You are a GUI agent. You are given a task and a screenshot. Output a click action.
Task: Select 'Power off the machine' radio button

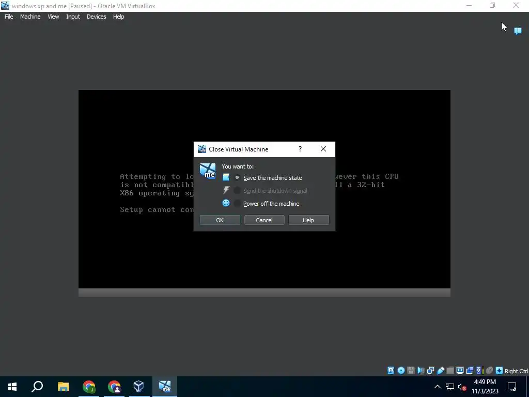237,203
